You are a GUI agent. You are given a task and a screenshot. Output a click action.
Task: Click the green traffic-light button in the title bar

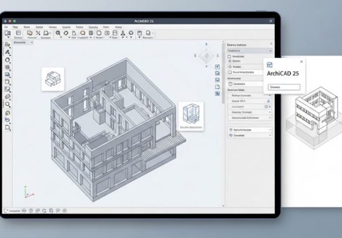pyautogui.click(x=14, y=21)
